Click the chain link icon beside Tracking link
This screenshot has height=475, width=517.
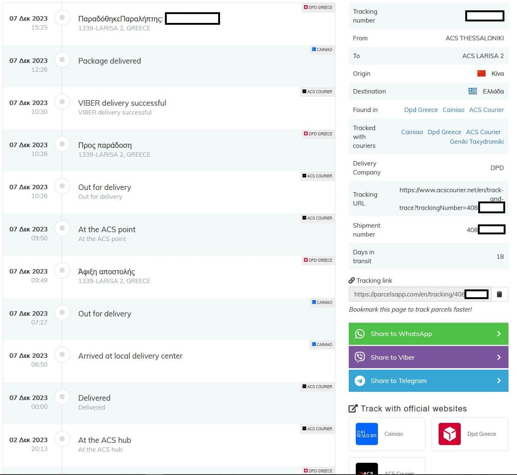(352, 280)
